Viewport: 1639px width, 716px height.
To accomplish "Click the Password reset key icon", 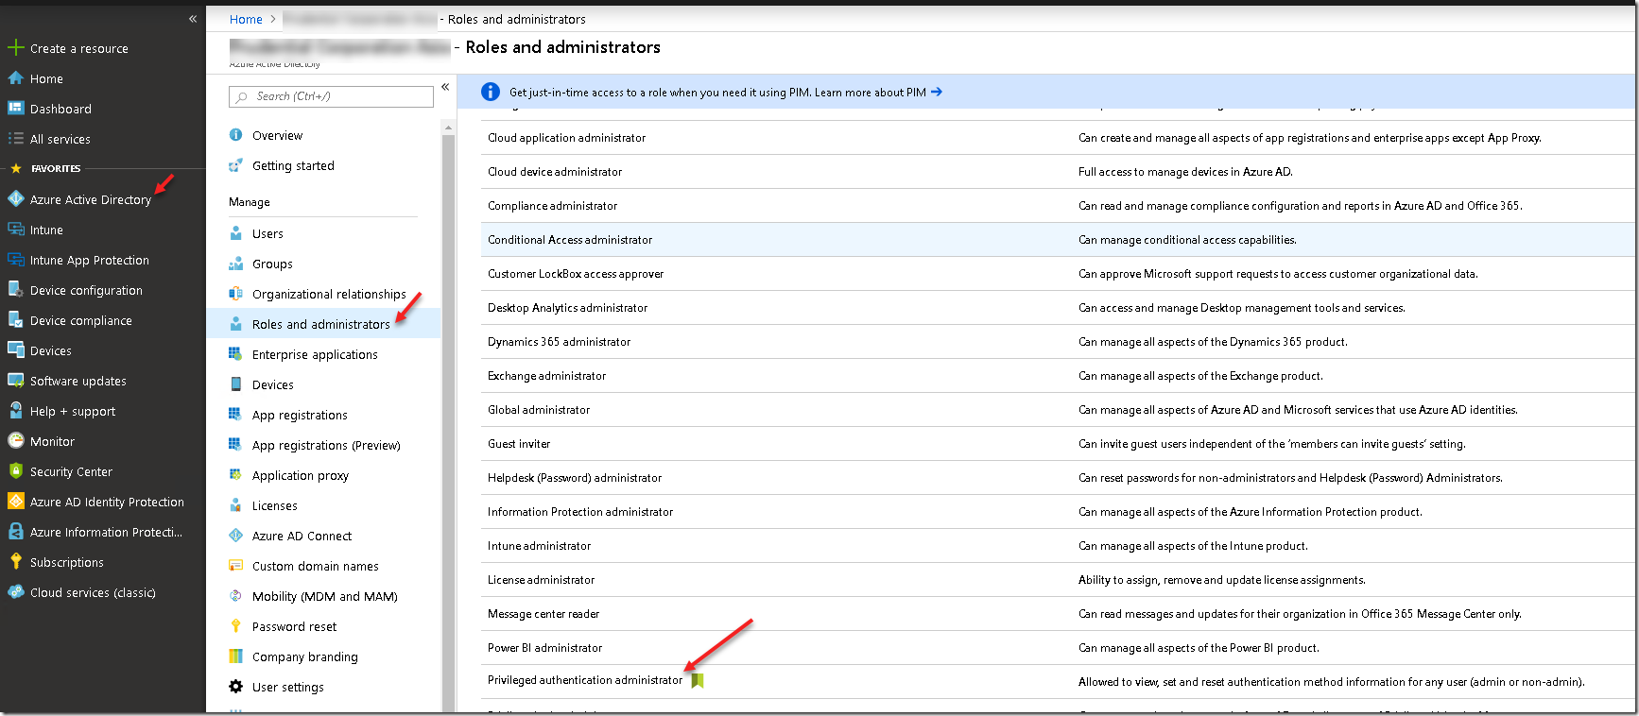I will pyautogui.click(x=235, y=626).
